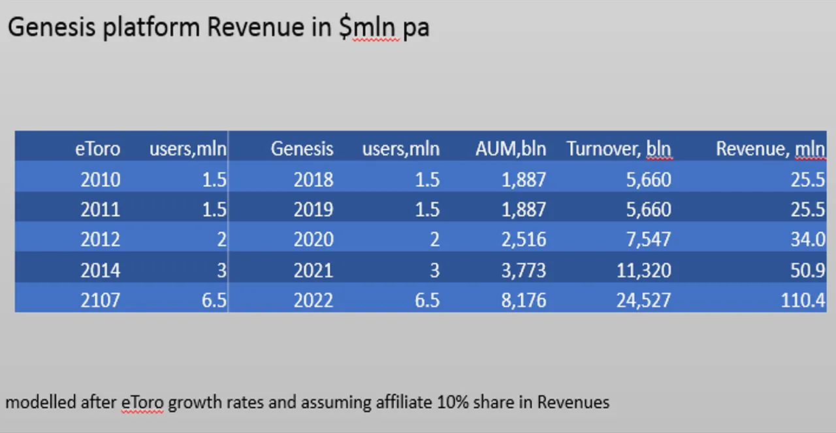Click the Revenue value in the 2018 row
Image resolution: width=836 pixels, height=433 pixels.
pyautogui.click(x=808, y=179)
